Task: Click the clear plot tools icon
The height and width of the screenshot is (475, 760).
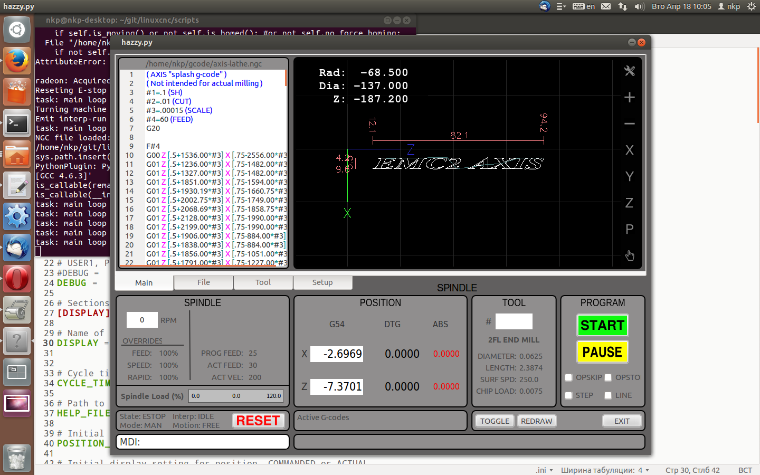Action: (x=629, y=71)
